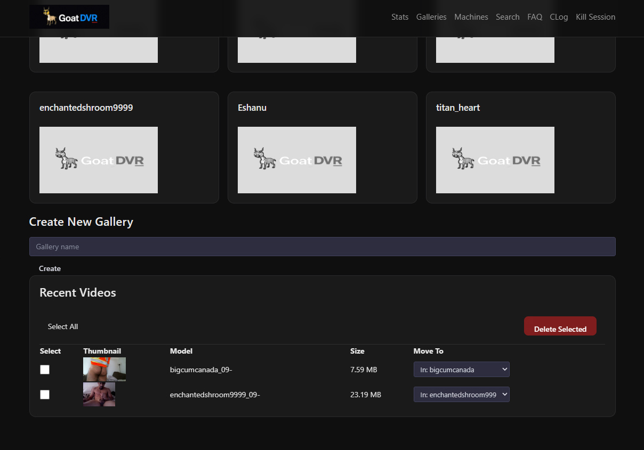Viewport: 644px width, 450px height.
Task: Click the Eshanu gallery title
Action: [252, 108]
